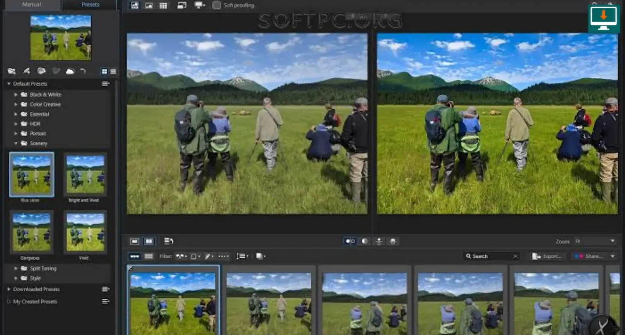Open the flag filter dropdown
This screenshot has width=625, height=335.
(181, 256)
